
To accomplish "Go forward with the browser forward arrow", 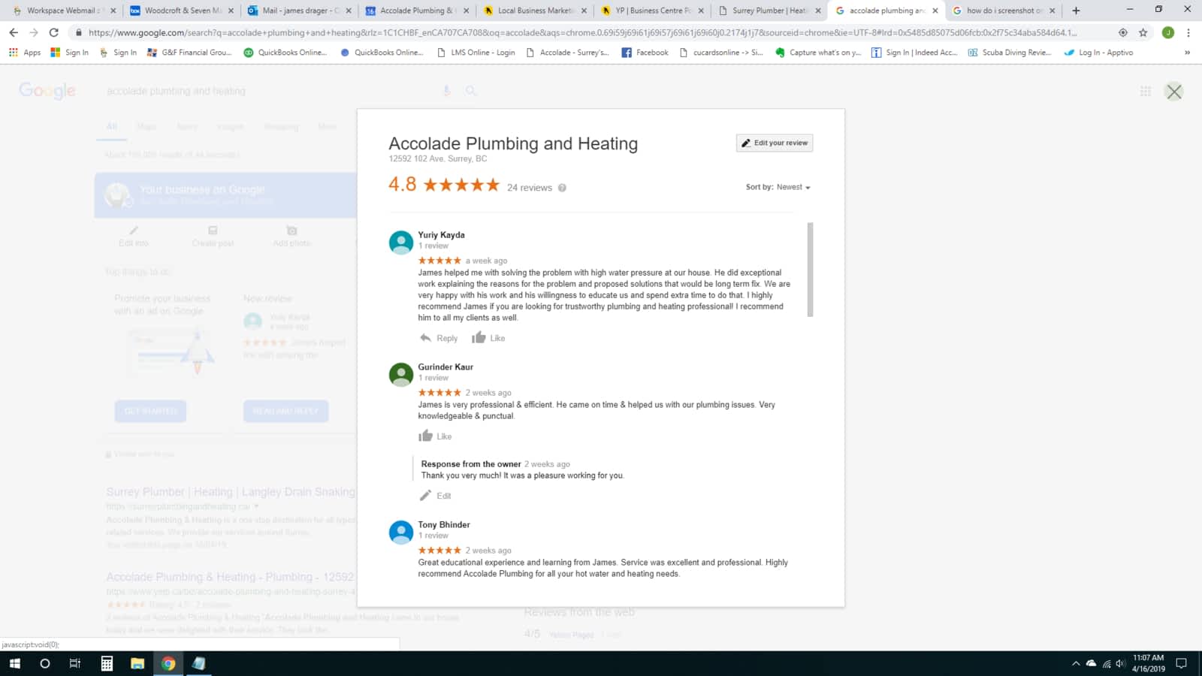I will tap(34, 32).
